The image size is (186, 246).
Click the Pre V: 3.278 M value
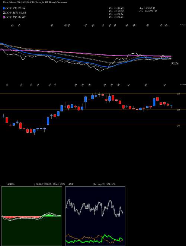(148, 11)
